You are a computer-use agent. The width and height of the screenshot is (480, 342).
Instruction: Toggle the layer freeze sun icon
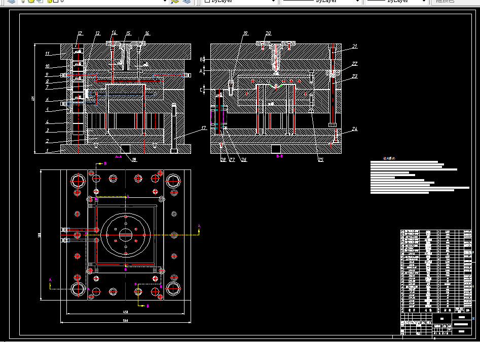31,1
